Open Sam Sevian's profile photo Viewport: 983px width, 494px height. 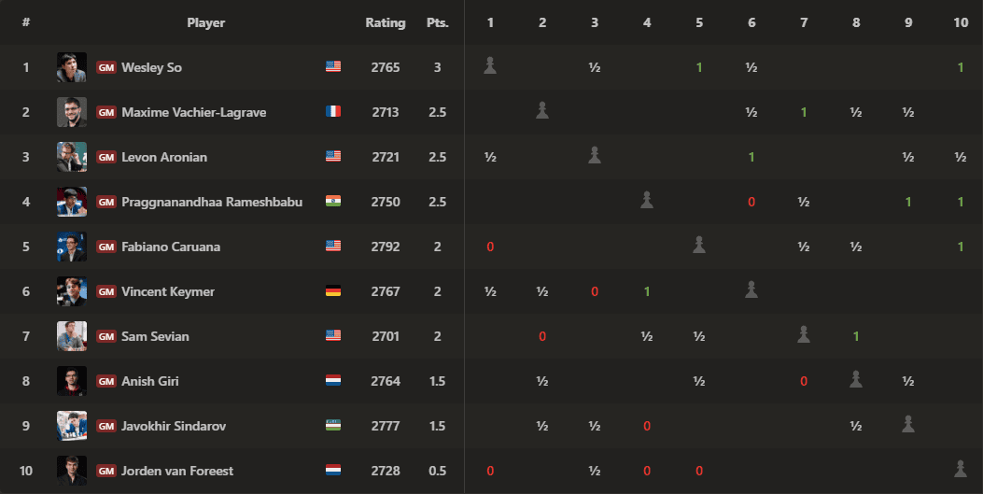coord(72,336)
